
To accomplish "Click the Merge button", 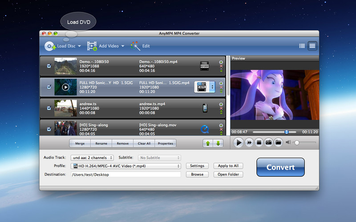I will 80,143.
